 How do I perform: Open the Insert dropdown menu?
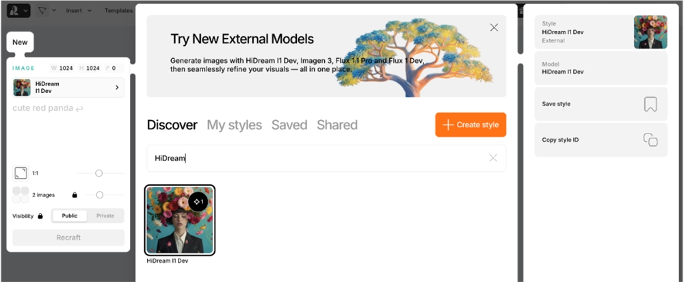click(79, 10)
